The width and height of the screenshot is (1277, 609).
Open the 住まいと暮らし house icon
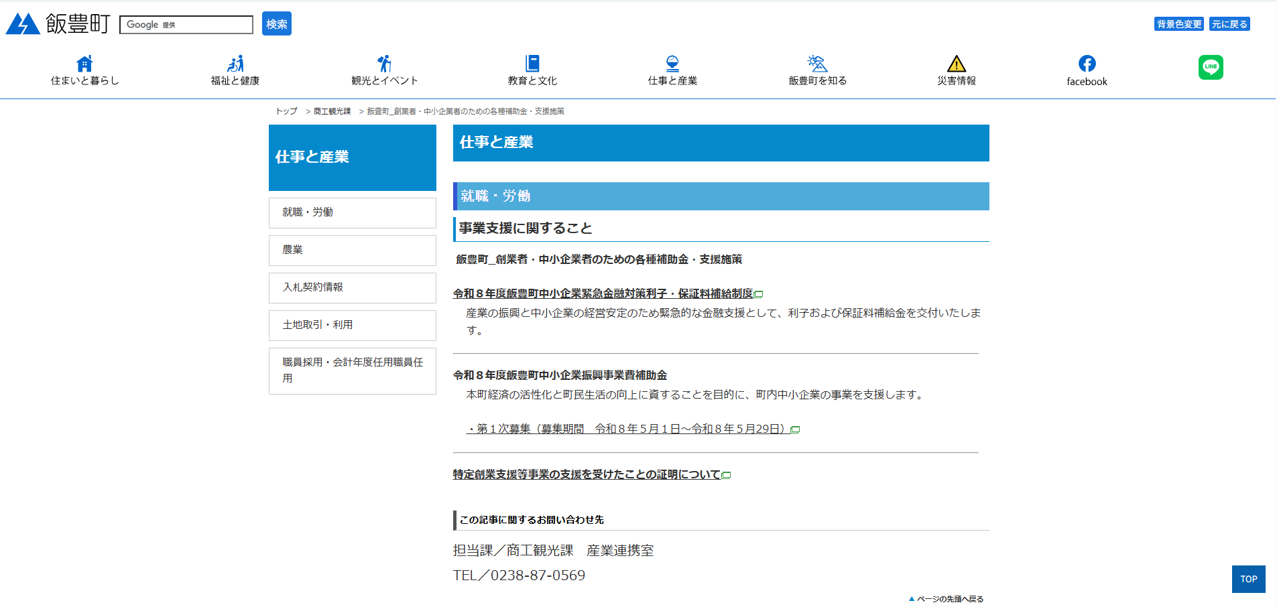[84, 64]
